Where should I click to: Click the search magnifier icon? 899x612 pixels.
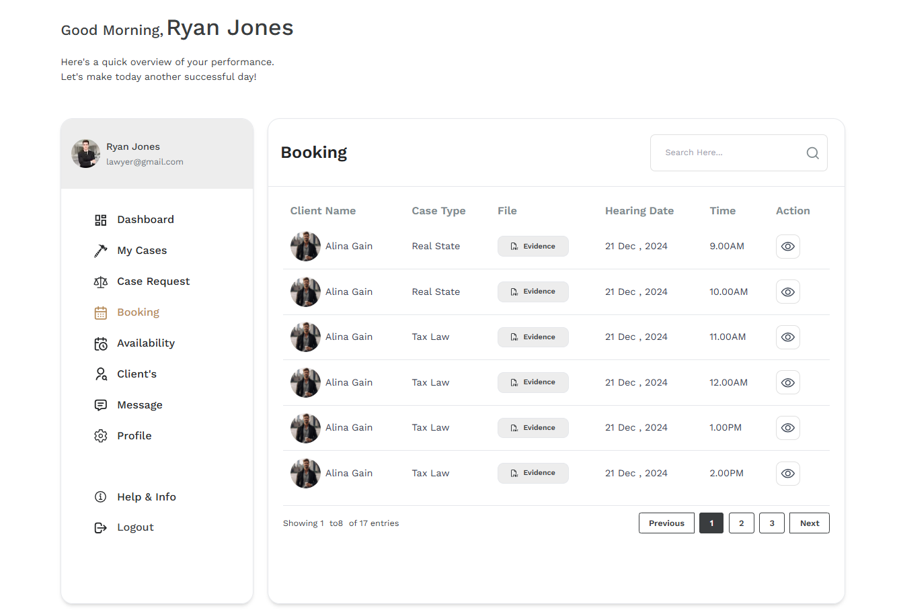pyautogui.click(x=812, y=153)
